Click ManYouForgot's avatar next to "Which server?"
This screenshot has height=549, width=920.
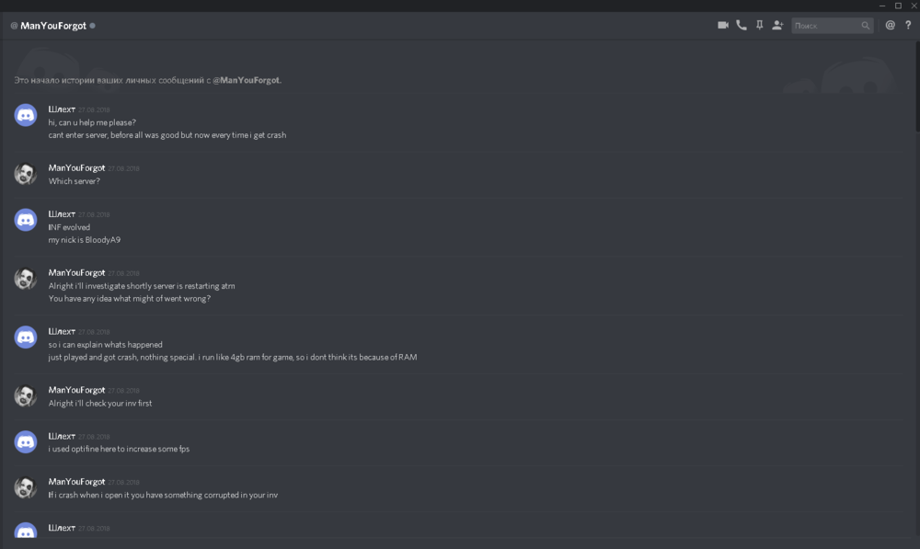pos(26,174)
